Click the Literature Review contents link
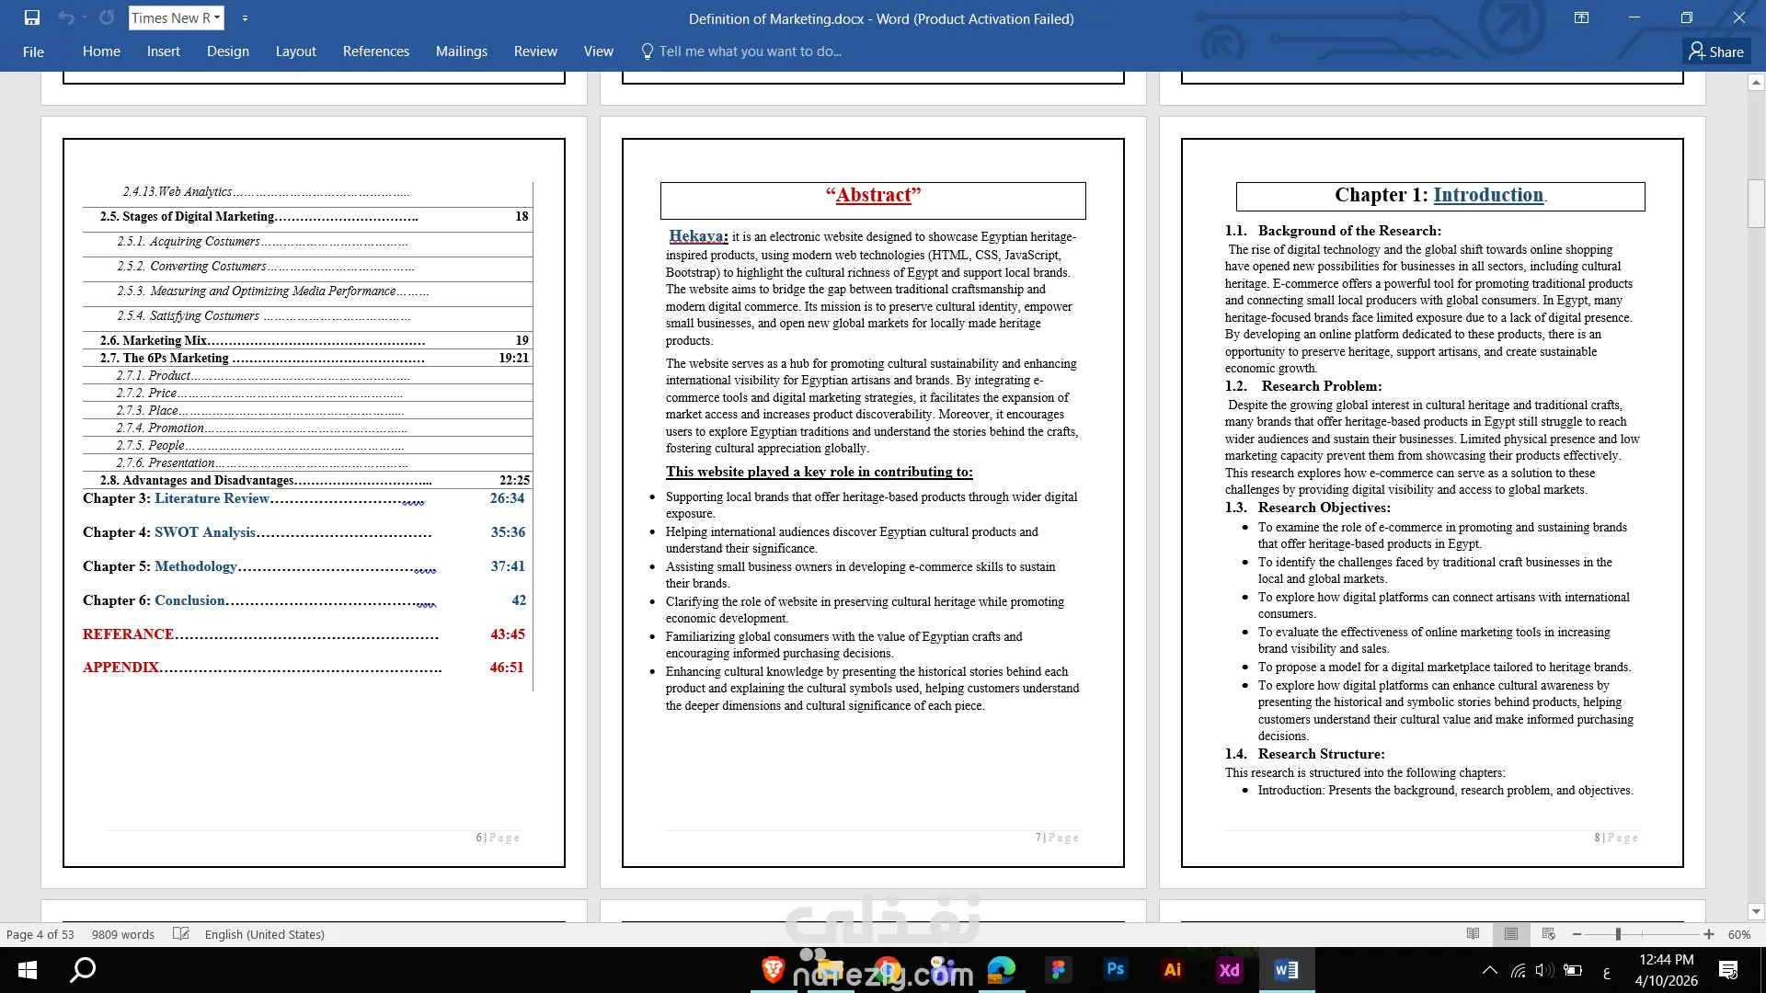 click(212, 498)
